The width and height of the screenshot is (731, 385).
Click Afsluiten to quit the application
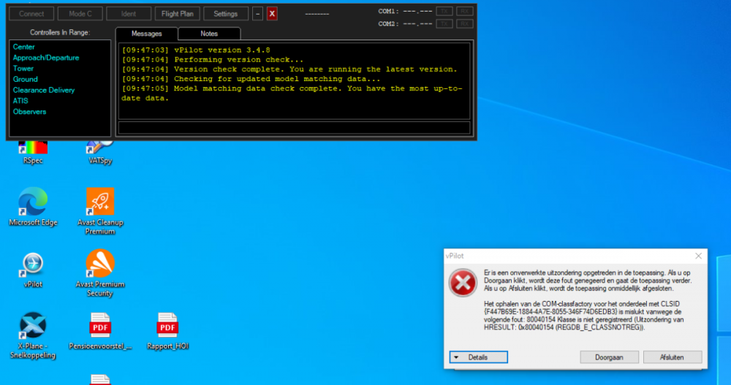pyautogui.click(x=673, y=357)
